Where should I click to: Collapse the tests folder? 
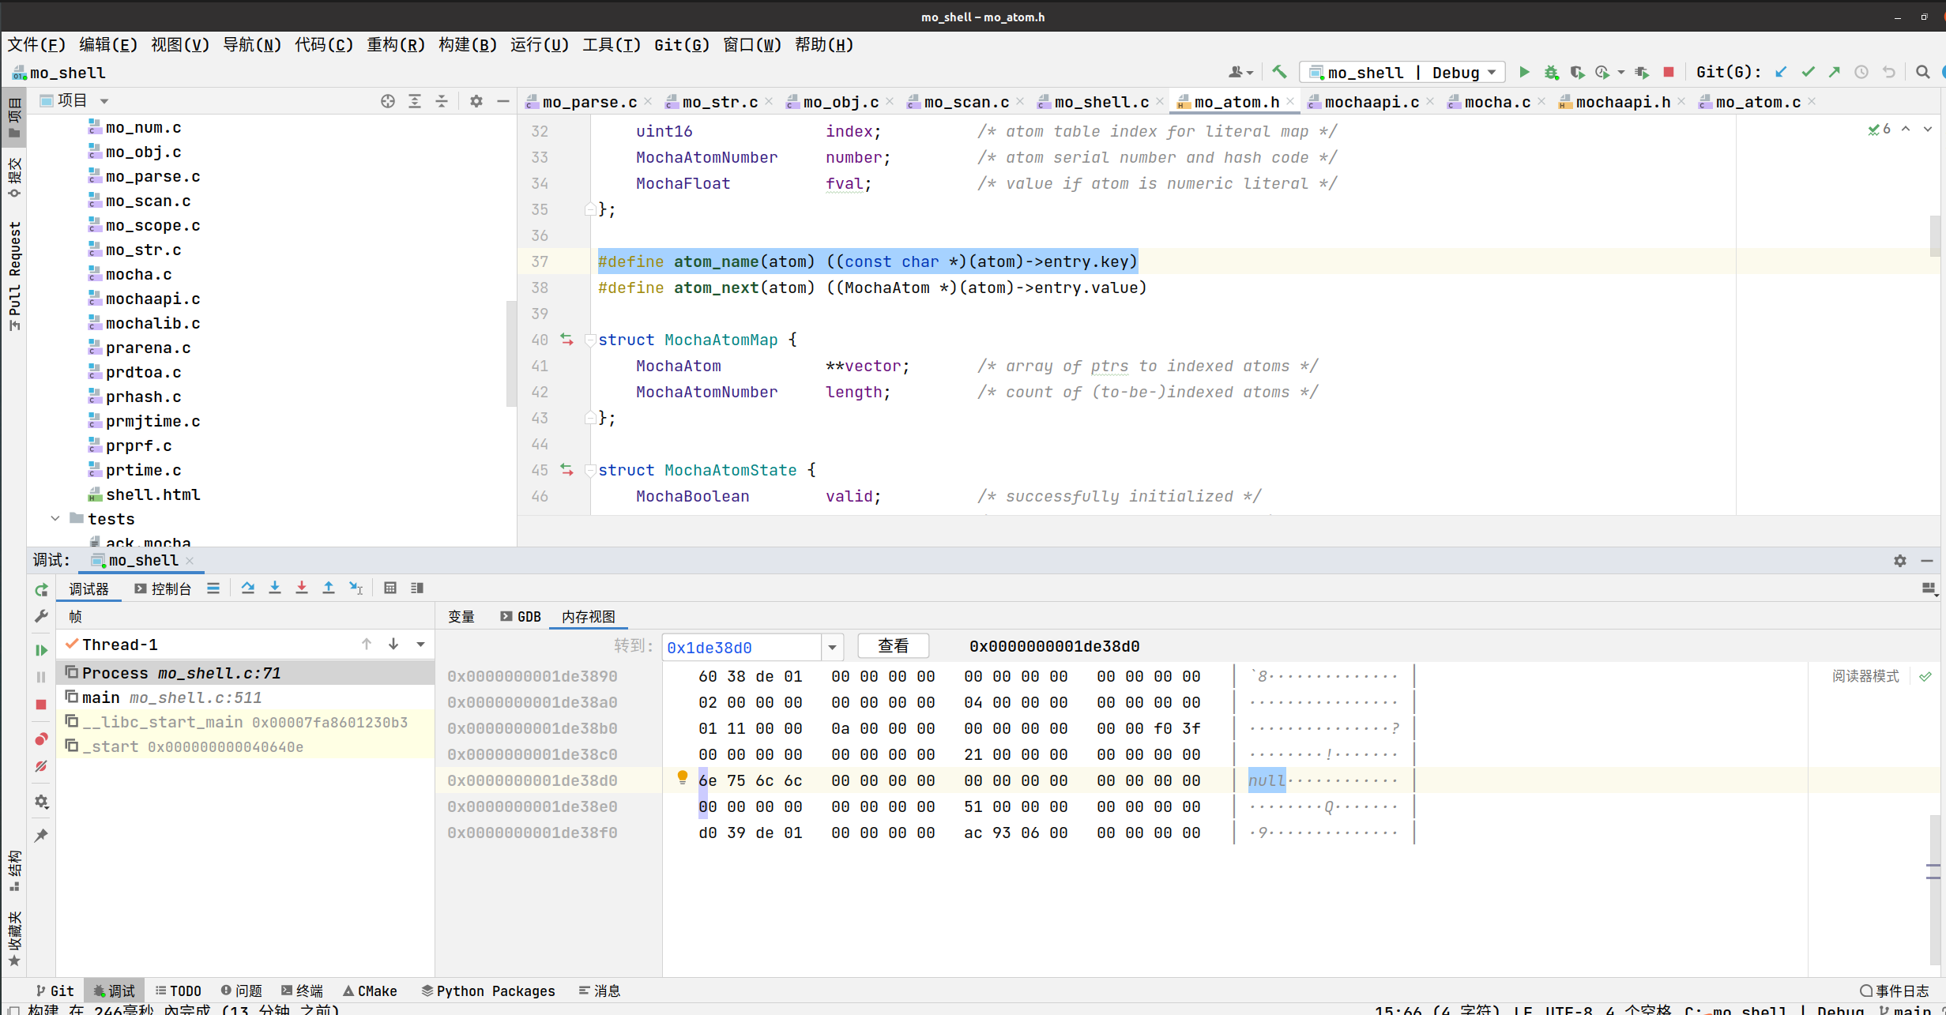click(55, 519)
